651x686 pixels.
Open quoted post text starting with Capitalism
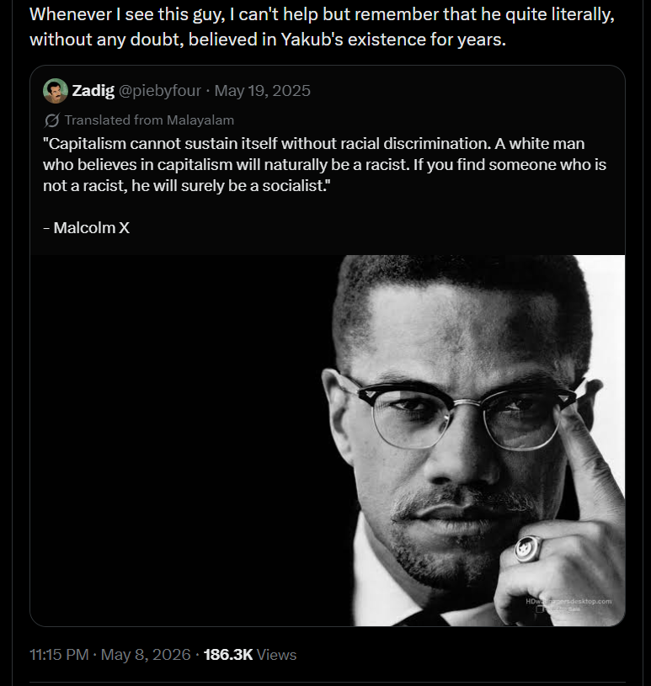(324, 164)
